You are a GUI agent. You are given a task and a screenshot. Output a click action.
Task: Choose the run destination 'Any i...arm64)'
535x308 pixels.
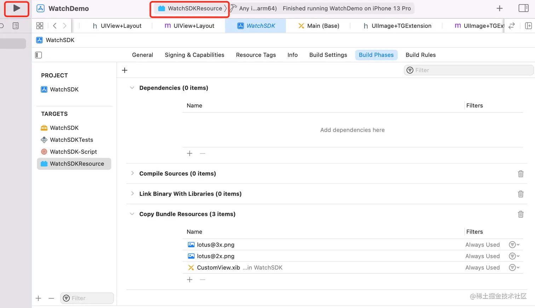pyautogui.click(x=258, y=8)
